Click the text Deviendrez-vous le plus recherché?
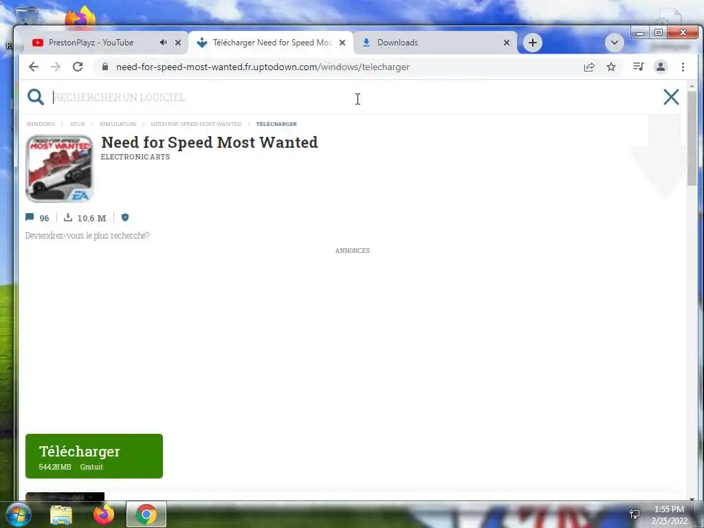The height and width of the screenshot is (528, 704). click(87, 235)
